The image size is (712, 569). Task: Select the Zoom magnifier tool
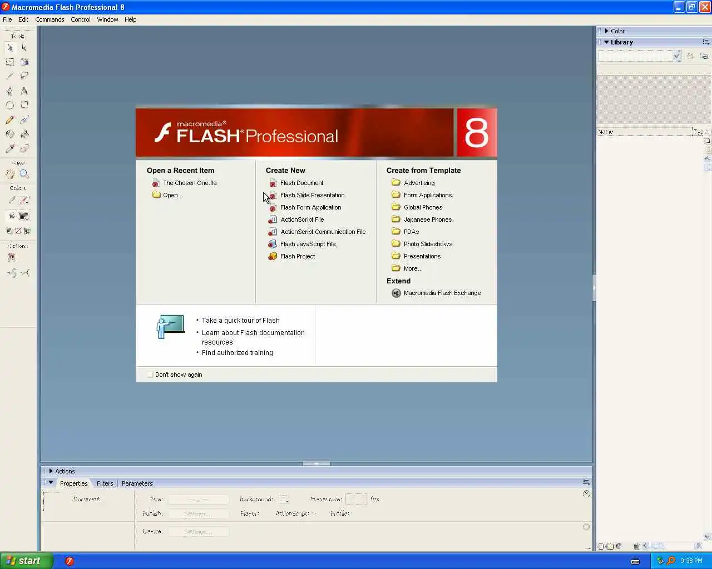tap(24, 174)
